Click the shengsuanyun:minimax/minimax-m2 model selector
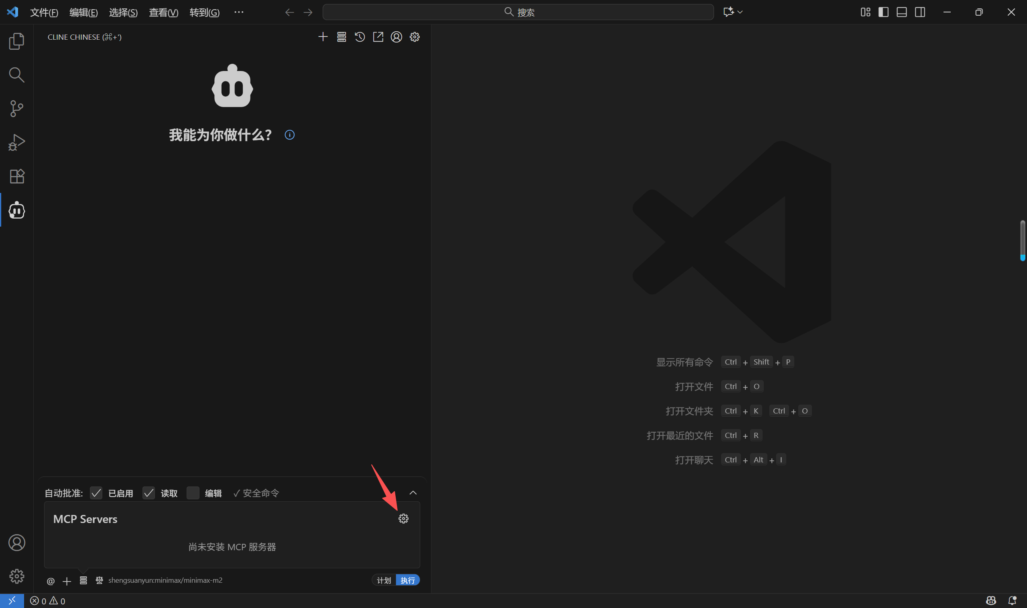Viewport: 1027px width, 608px height. tap(165, 580)
